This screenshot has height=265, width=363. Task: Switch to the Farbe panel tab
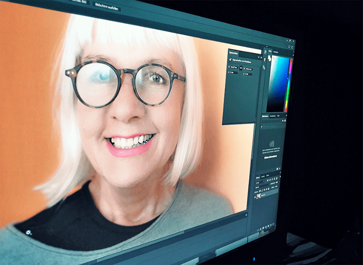(x=270, y=51)
